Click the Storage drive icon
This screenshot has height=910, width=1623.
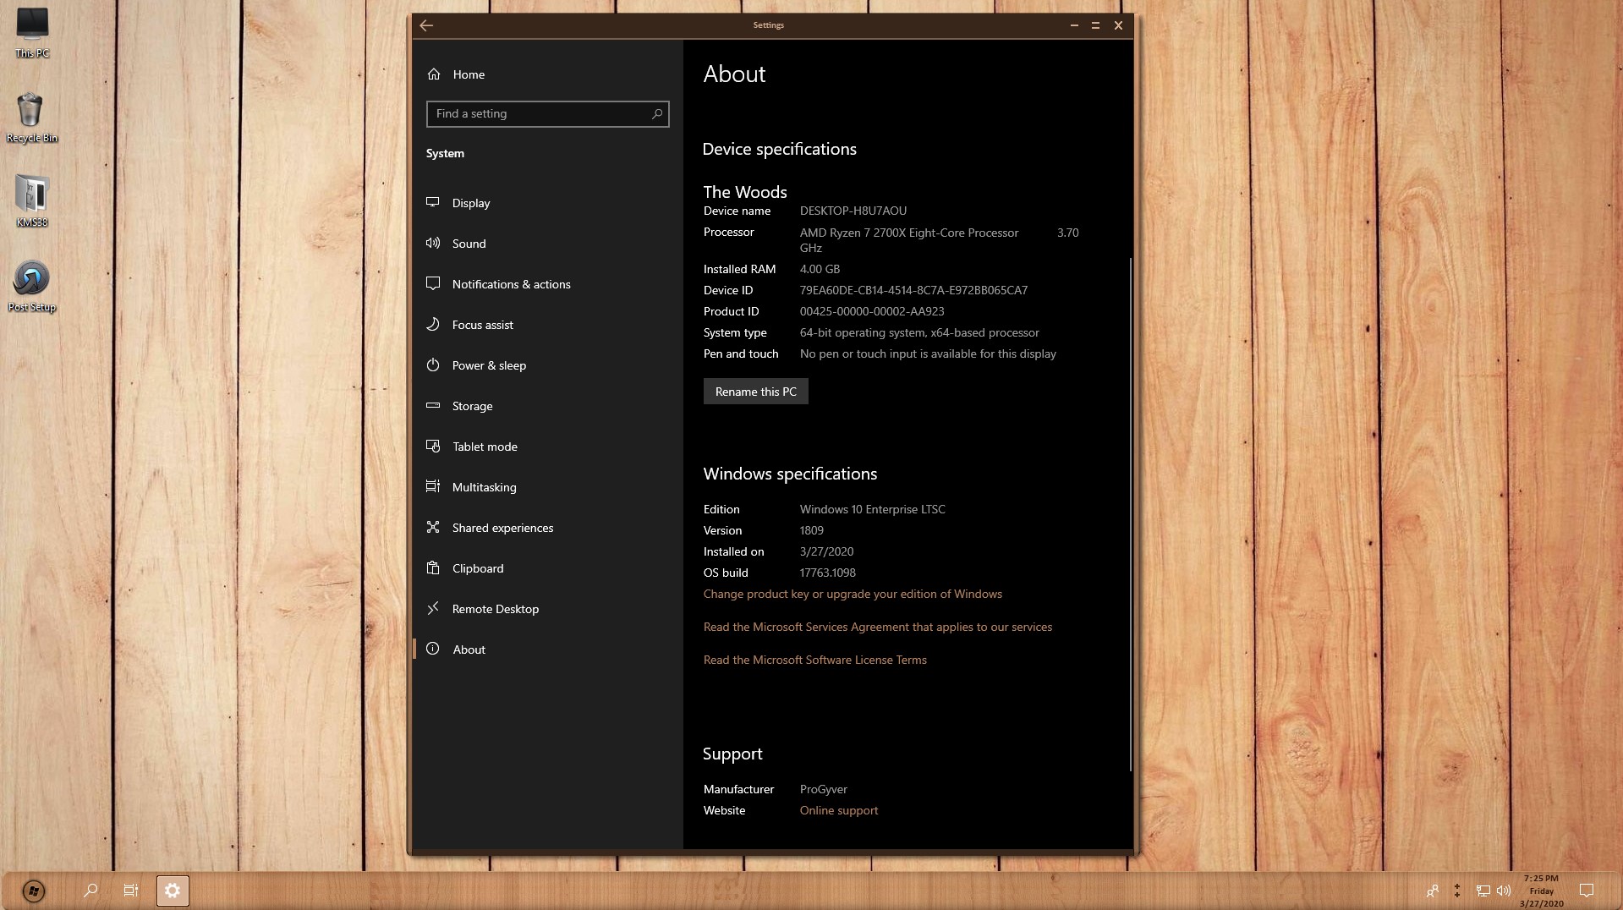coord(433,405)
